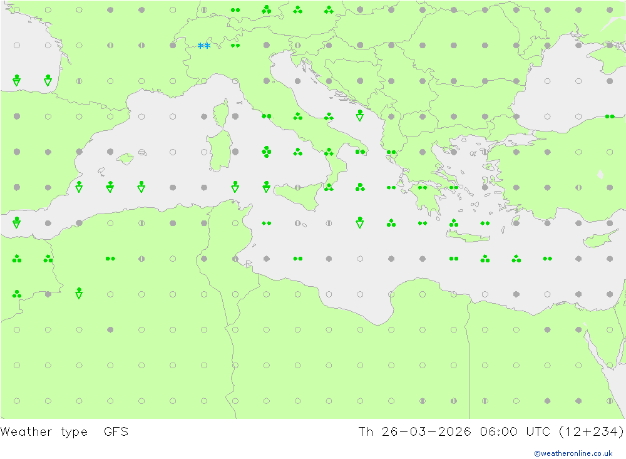This screenshot has width=626, height=459.
Task: Select the four-dot heavy rain symbol west of Italy
Action: [267, 152]
